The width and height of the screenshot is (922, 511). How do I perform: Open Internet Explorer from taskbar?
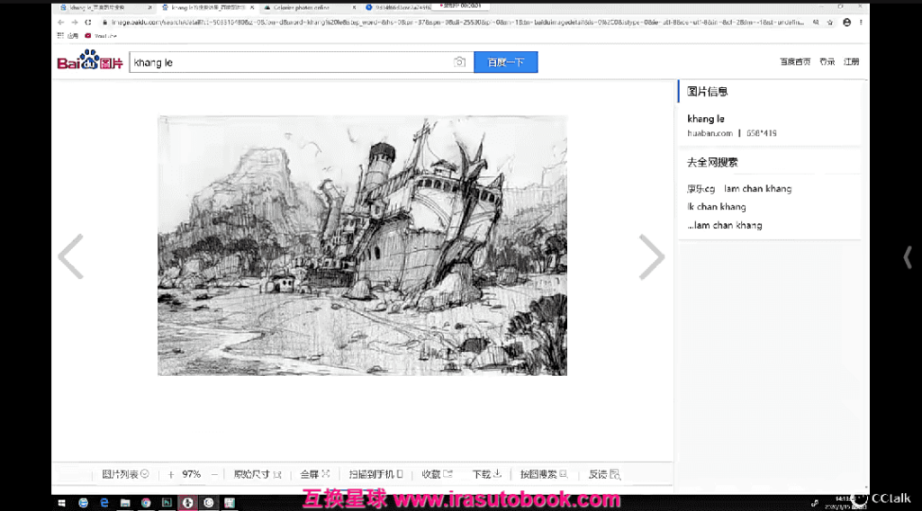click(x=84, y=503)
